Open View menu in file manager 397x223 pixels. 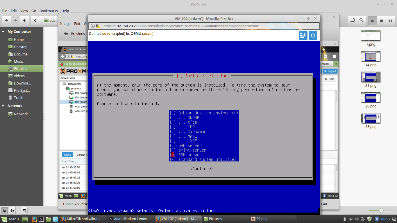coord(24,11)
